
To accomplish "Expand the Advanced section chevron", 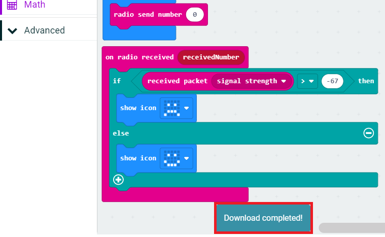I will coord(13,30).
